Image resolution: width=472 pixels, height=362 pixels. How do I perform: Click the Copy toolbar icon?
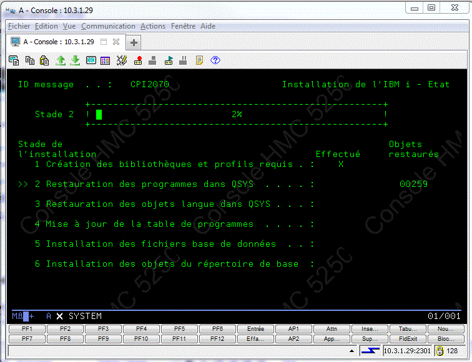(29, 60)
